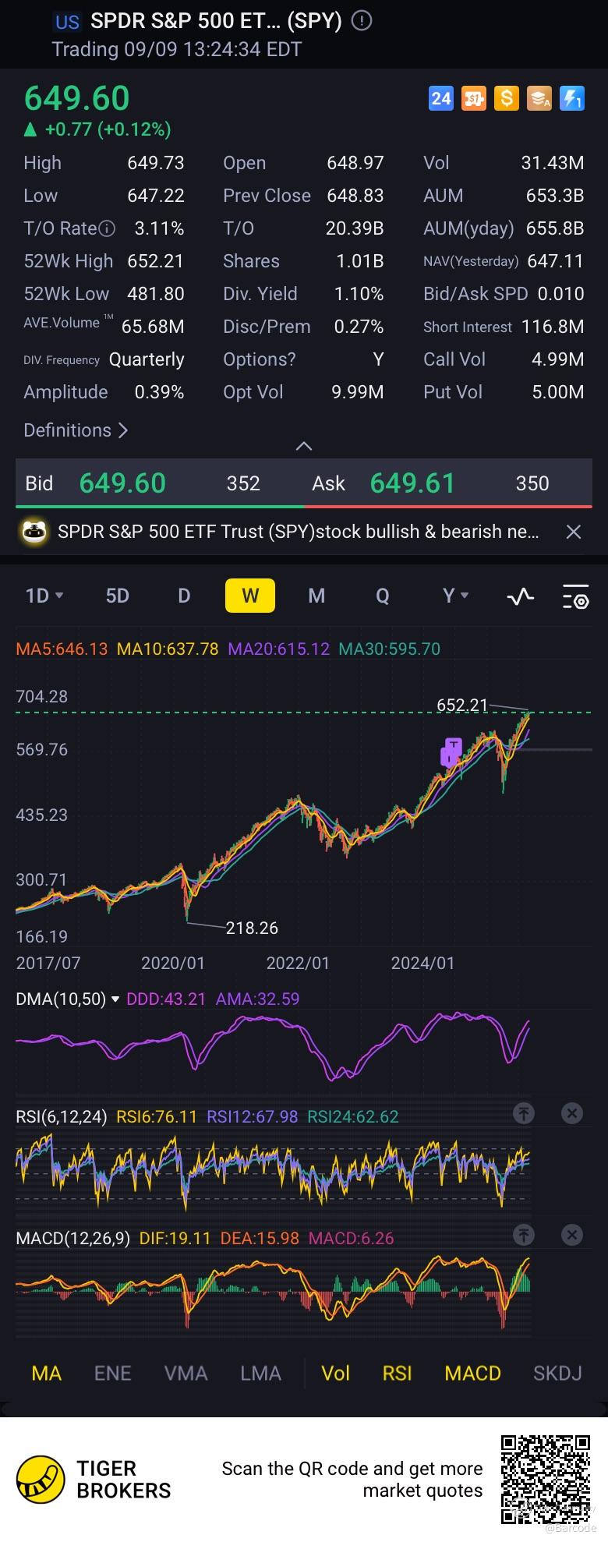Tap the bid/ask green-red ratio bar
The height and width of the screenshot is (1542, 608).
pyautogui.click(x=304, y=505)
